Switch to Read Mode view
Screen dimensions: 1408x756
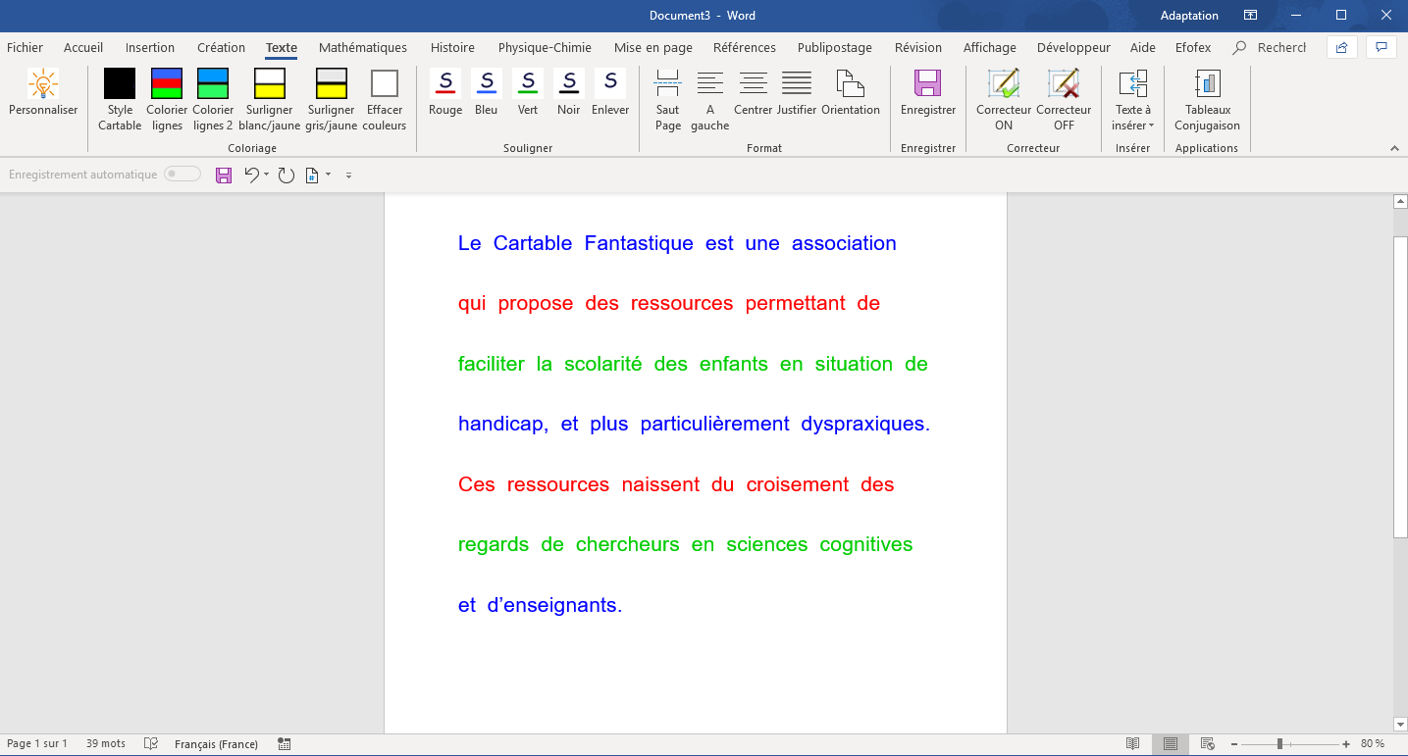coord(1133,744)
